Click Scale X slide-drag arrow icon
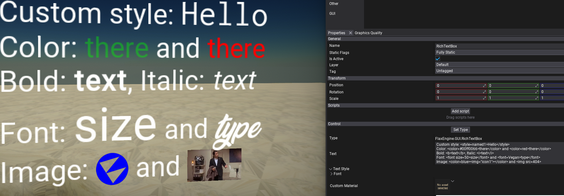564x196 pixels. click(x=484, y=98)
